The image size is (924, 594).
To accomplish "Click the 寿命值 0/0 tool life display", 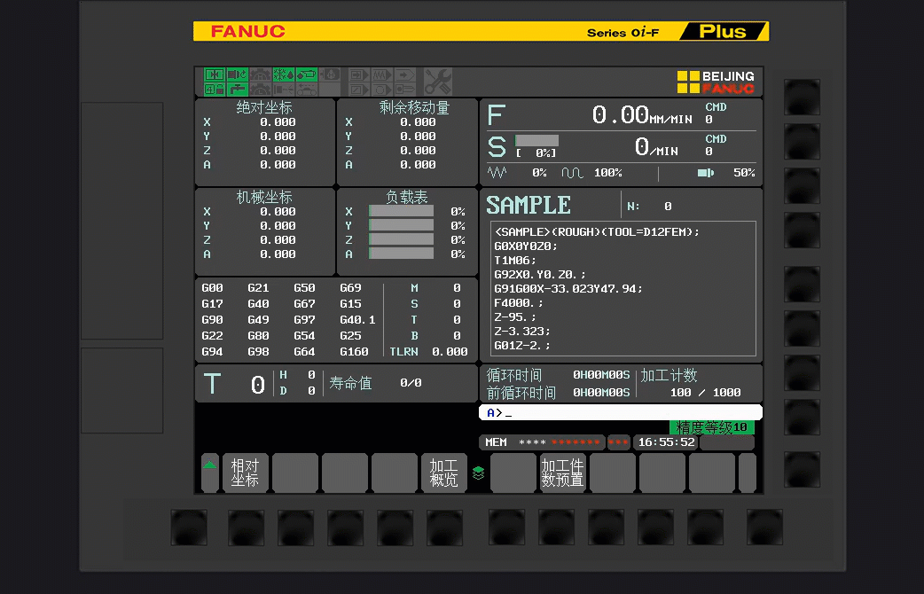I will 375,383.
